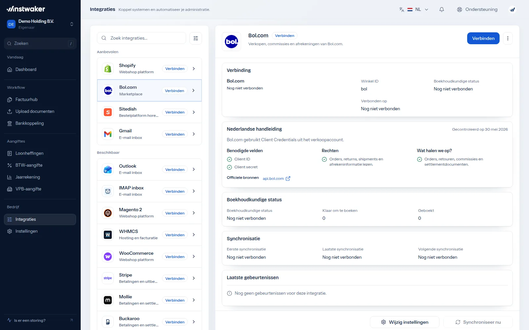Viewport: 529px width, 330px height.
Task: Click the WooCommerce logo icon
Action: coord(108,256)
